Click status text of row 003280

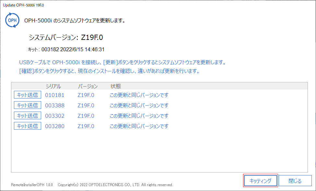[139, 126]
